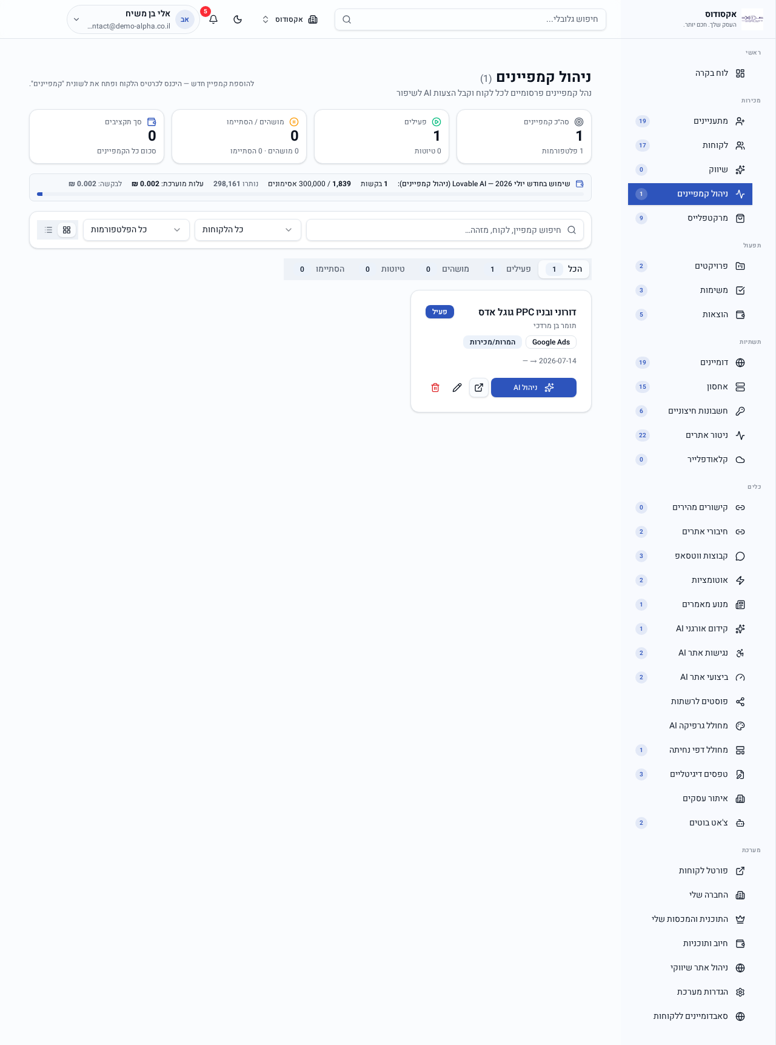Edit the campaign using the pencil icon
776x1045 pixels.
pos(457,388)
